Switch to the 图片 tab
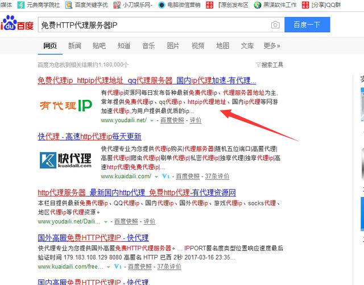This screenshot has height=285, width=364. click(x=173, y=45)
